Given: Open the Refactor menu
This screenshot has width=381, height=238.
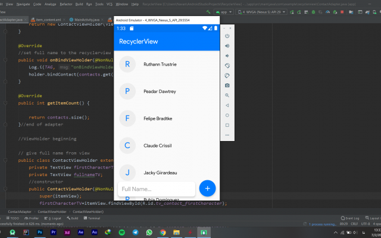Looking at the screenshot, I should [x=66, y=4].
